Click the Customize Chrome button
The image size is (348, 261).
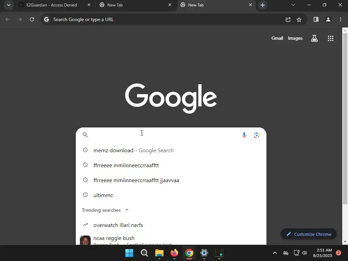[309, 234]
